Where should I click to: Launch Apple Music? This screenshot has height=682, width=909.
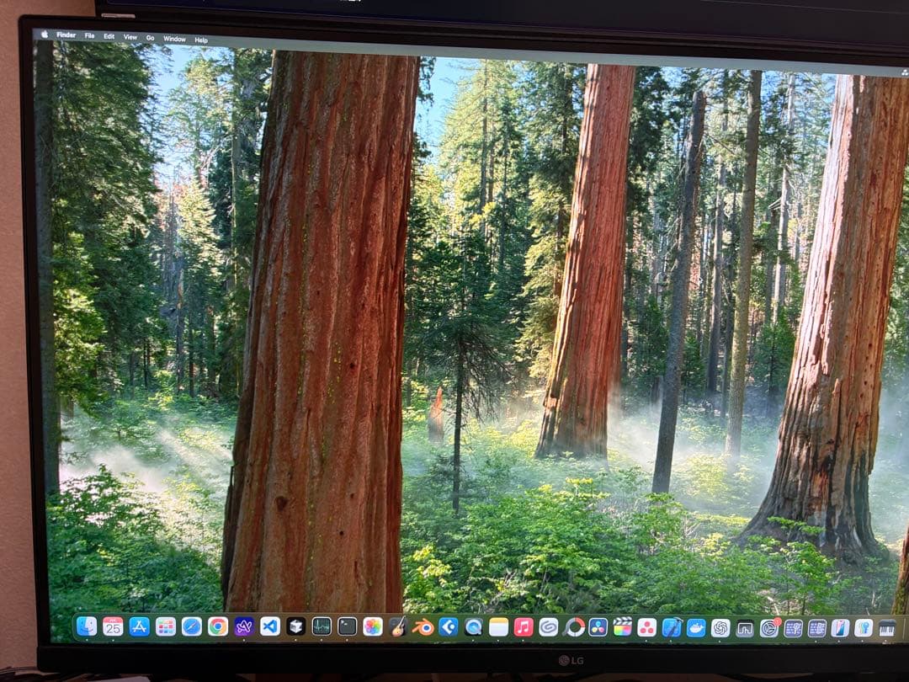(x=524, y=627)
